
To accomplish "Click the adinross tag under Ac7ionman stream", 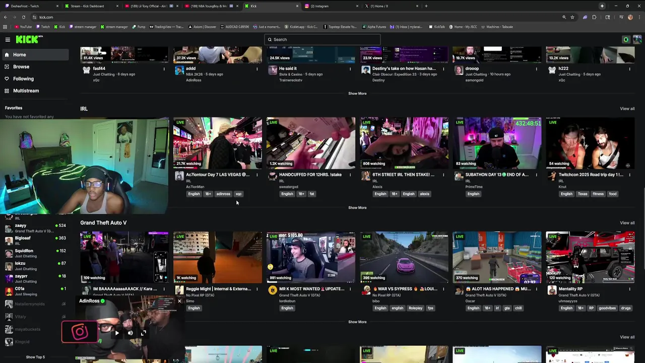I will (x=223, y=194).
